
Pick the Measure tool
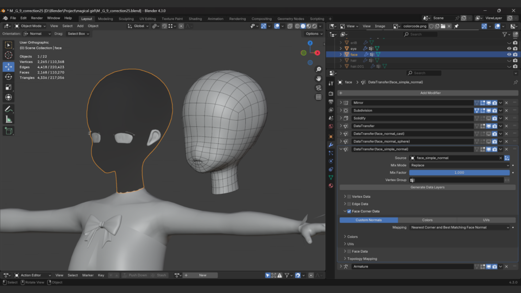click(9, 120)
